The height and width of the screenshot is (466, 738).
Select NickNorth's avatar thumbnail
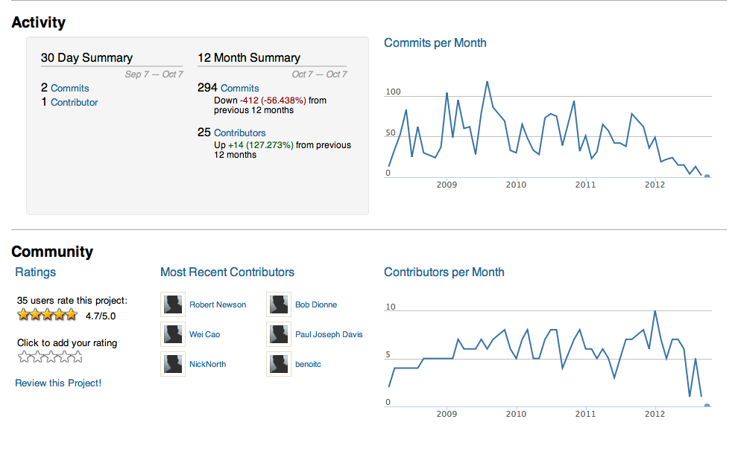tap(173, 364)
